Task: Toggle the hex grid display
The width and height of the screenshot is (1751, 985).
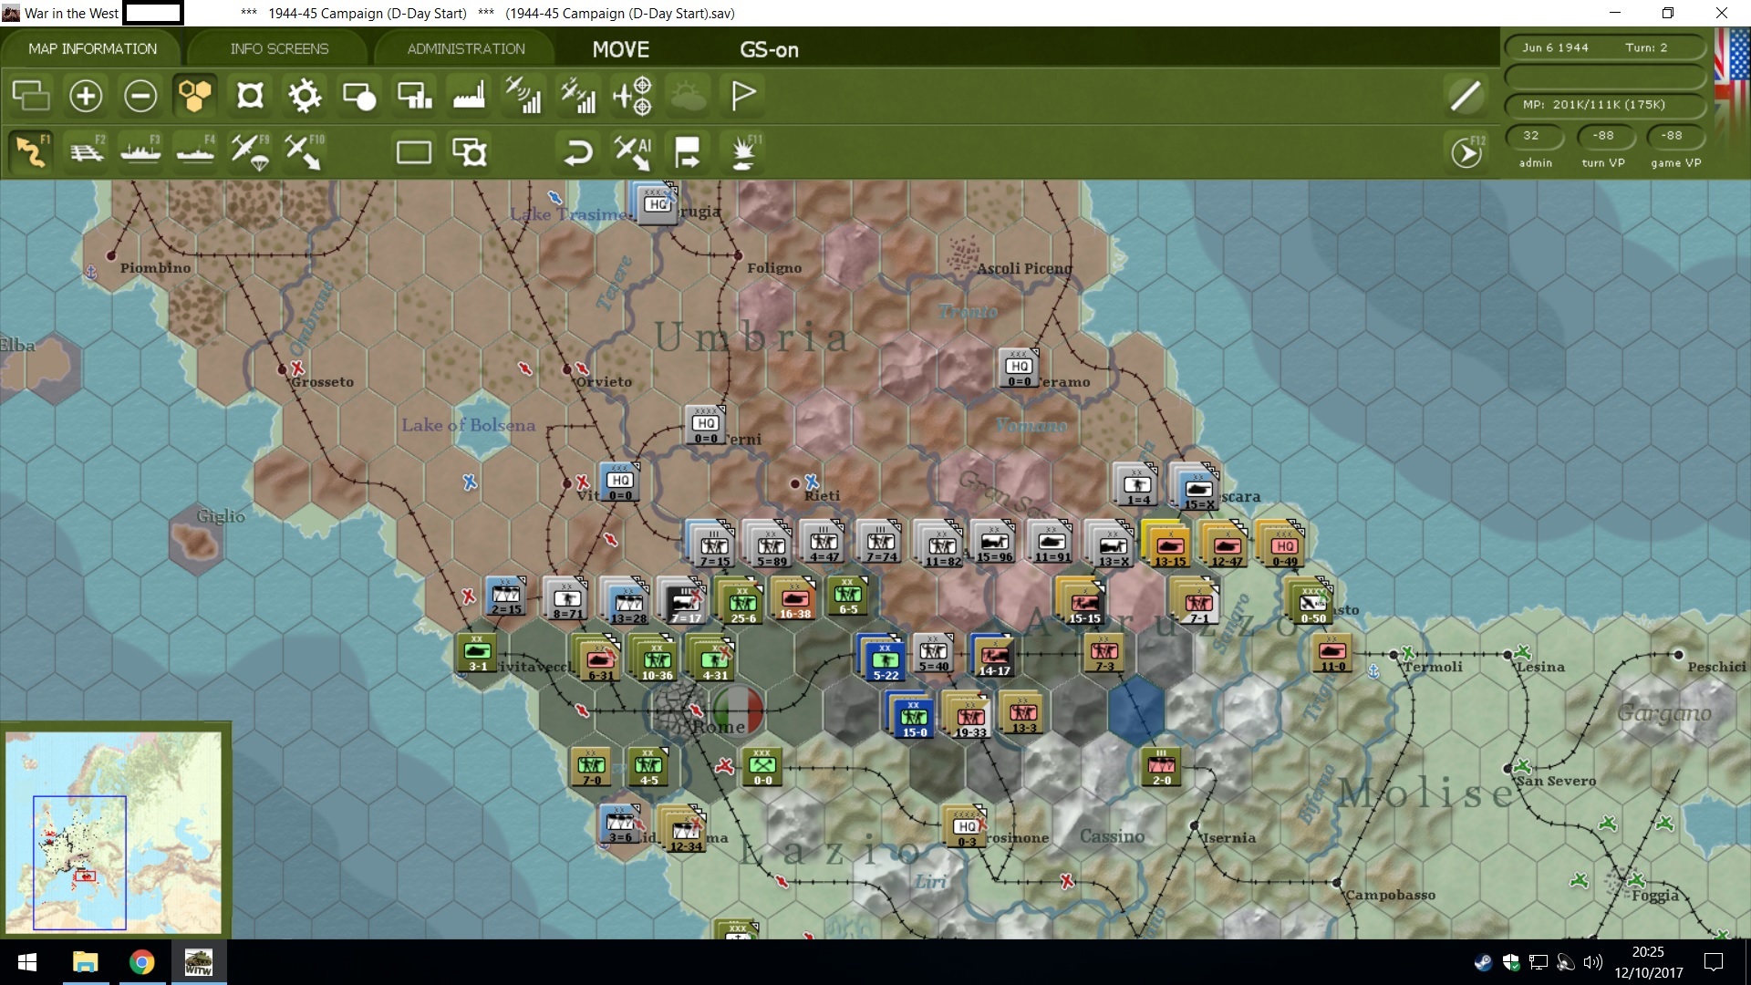Action: [195, 95]
